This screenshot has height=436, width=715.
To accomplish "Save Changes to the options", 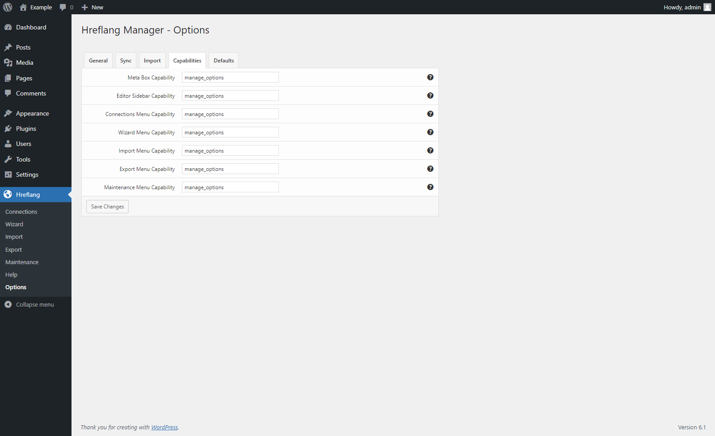I will pos(107,207).
